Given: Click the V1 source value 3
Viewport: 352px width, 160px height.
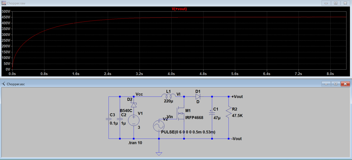Looking at the screenshot, I should [139, 127].
